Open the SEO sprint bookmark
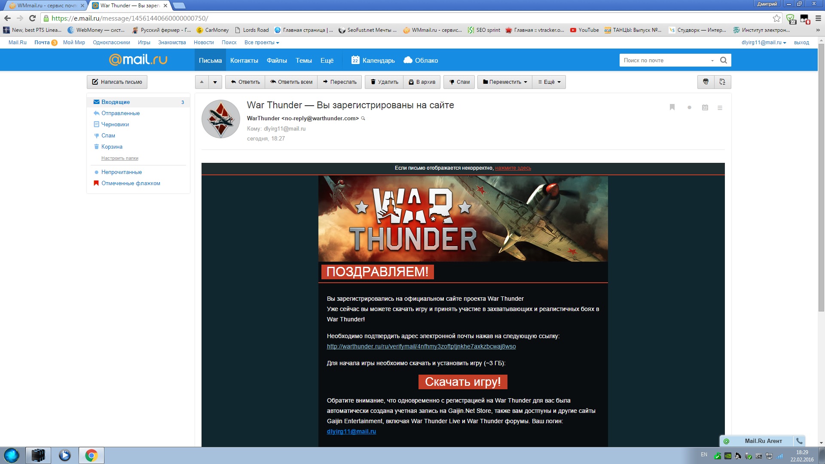Screen dimensions: 825x464 coord(484,30)
